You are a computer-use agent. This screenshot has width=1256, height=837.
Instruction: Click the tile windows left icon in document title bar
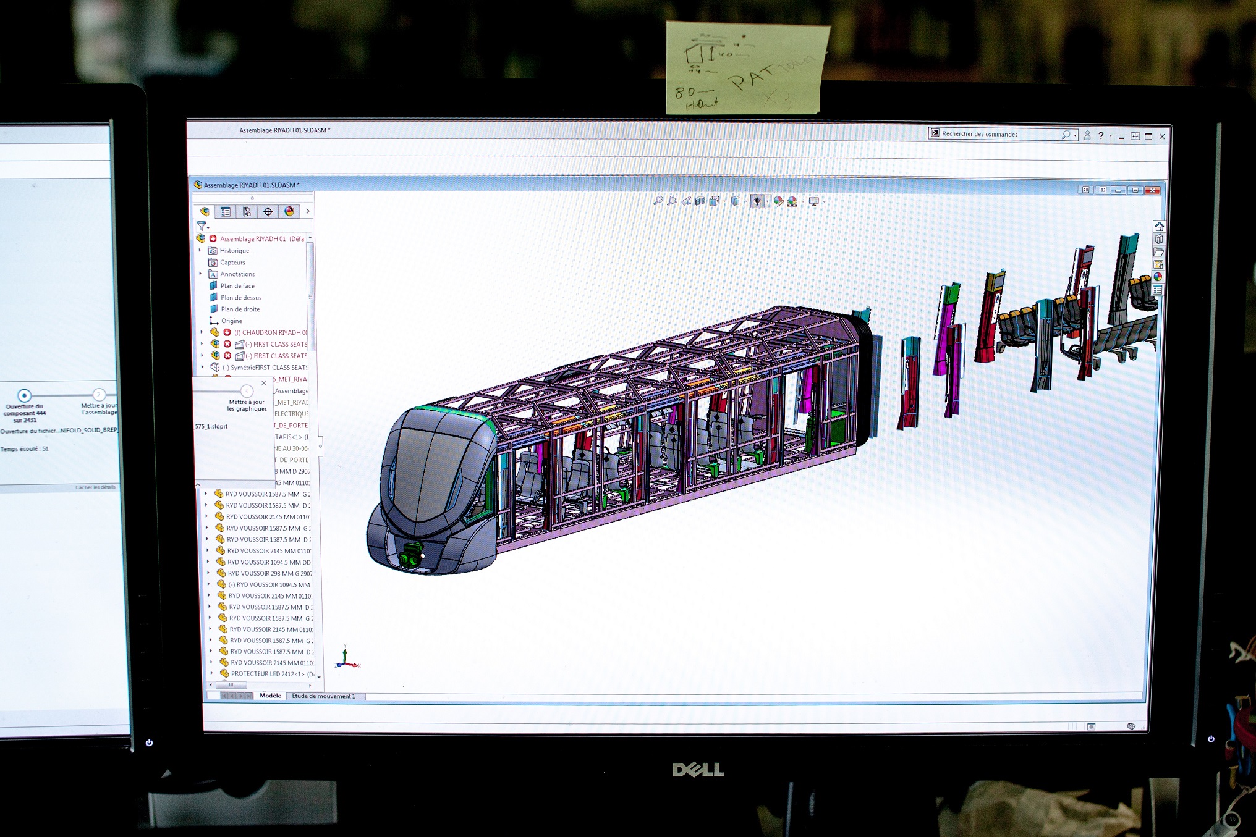pos(1085,190)
